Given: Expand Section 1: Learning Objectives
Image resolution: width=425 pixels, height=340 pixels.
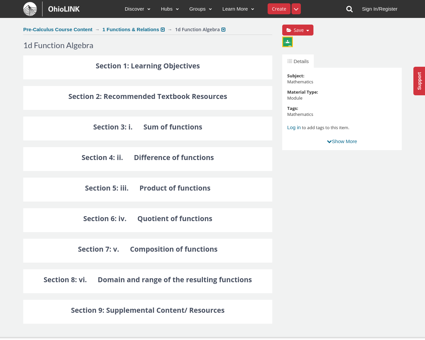Looking at the screenshot, I should click(148, 66).
